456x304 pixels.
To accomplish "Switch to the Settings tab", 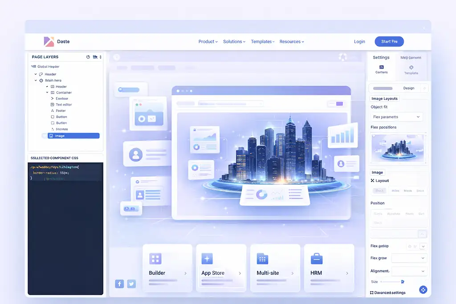I will point(381,57).
